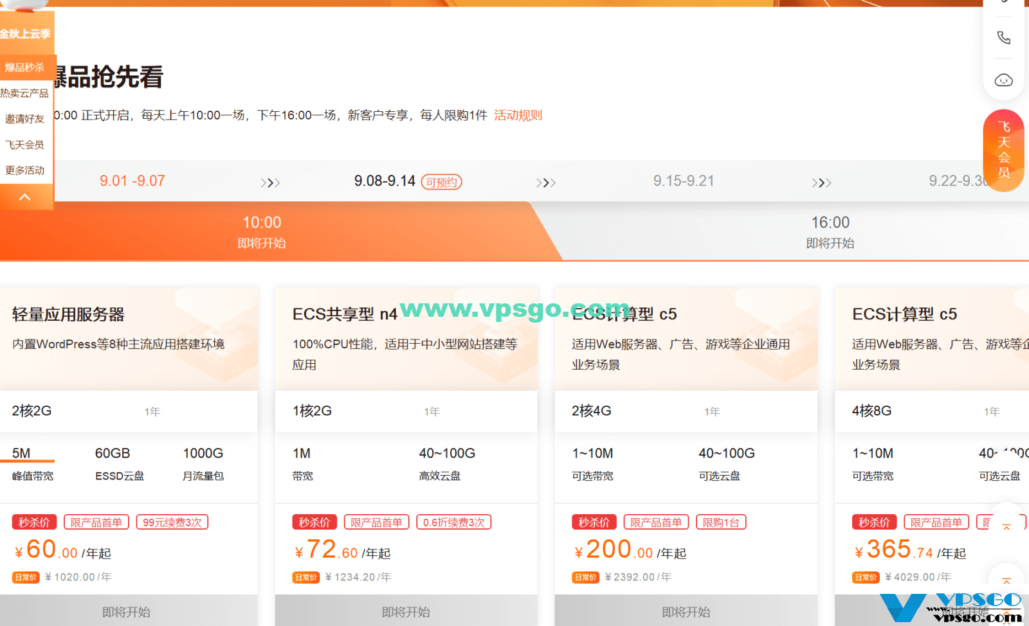Switch to the 9.08-9.14 date tab
The image size is (1029, 626).
(385, 181)
